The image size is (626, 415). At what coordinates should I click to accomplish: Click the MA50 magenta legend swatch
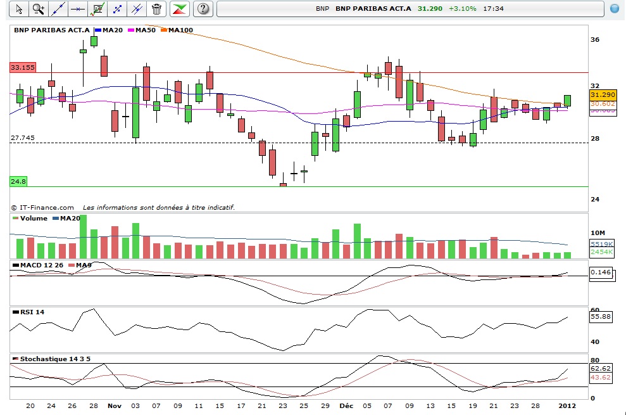131,30
